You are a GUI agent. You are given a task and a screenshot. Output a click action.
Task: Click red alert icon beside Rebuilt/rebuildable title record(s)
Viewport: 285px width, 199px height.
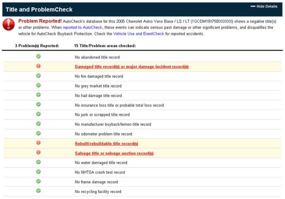[38, 143]
